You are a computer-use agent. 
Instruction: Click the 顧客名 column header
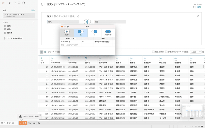[x=132, y=63]
